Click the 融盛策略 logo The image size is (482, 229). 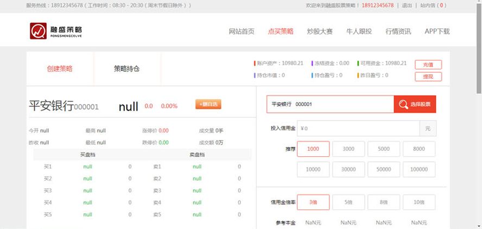56,31
